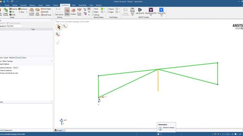243x136 pixels.
Task: Click the green Complete checkmark
Action: pyautogui.click(x=58, y=42)
